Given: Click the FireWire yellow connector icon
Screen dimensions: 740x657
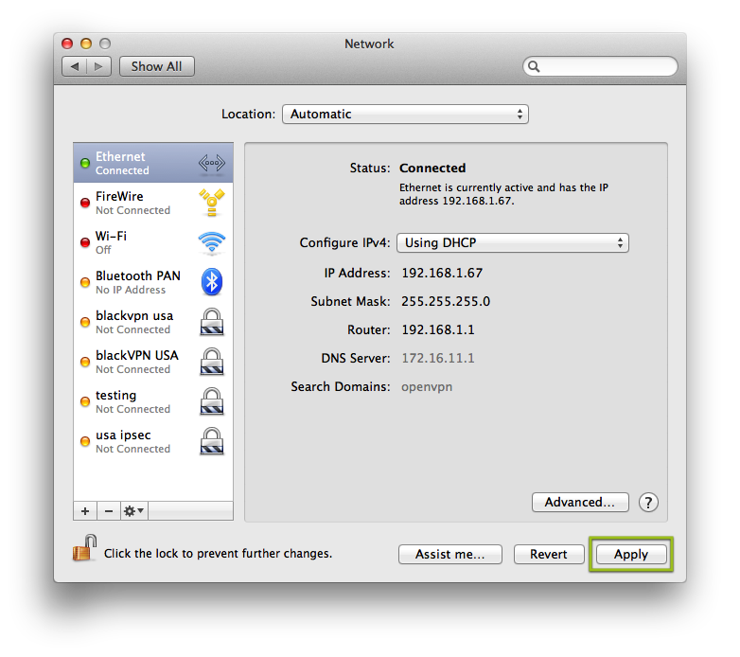Looking at the screenshot, I should (211, 203).
